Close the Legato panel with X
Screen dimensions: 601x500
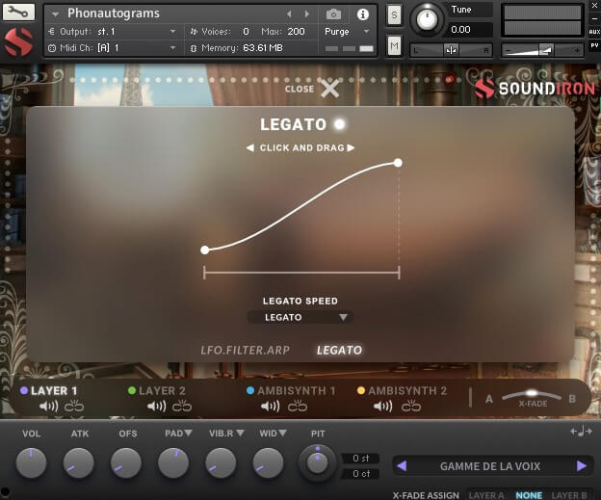329,89
